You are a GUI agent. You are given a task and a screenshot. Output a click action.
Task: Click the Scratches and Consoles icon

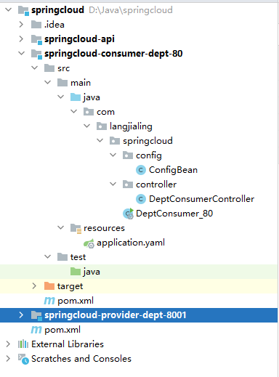click(x=23, y=359)
